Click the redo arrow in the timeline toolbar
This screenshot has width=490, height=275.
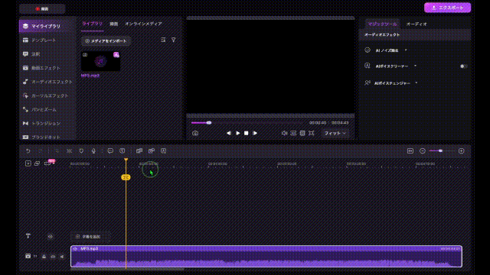41,151
